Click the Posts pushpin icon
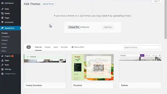Image resolution: width=167 pixels, height=94 pixels. (2, 9)
